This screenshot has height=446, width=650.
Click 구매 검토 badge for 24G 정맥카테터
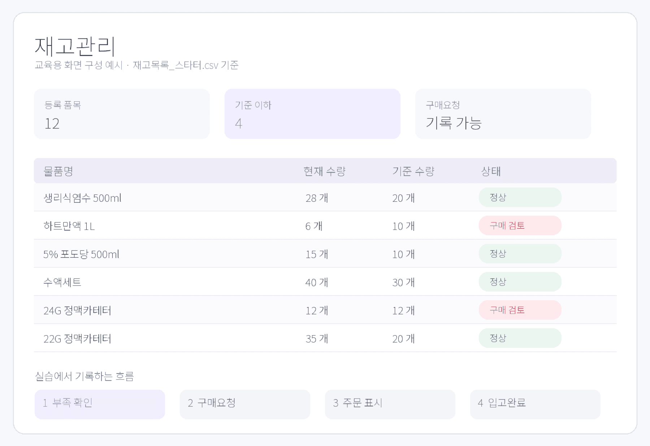click(520, 310)
